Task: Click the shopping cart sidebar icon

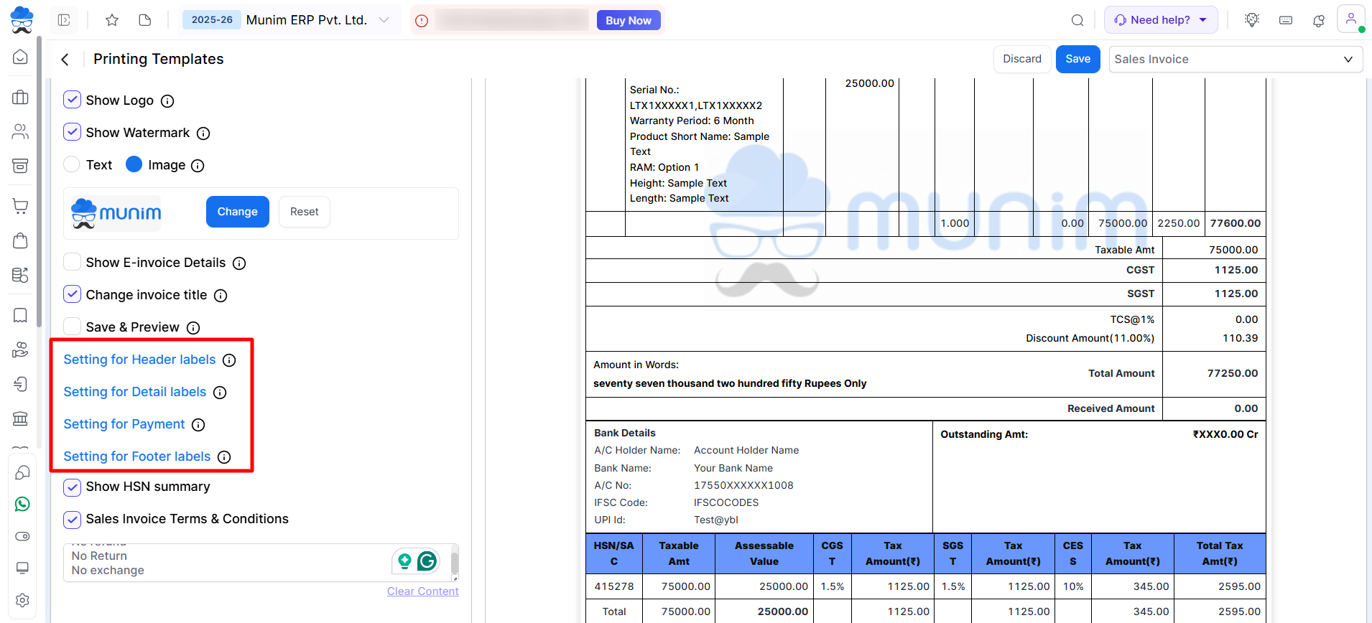Action: pyautogui.click(x=21, y=207)
